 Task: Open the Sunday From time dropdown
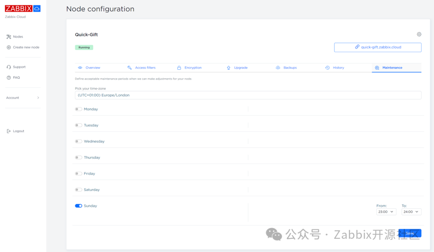coord(386,211)
